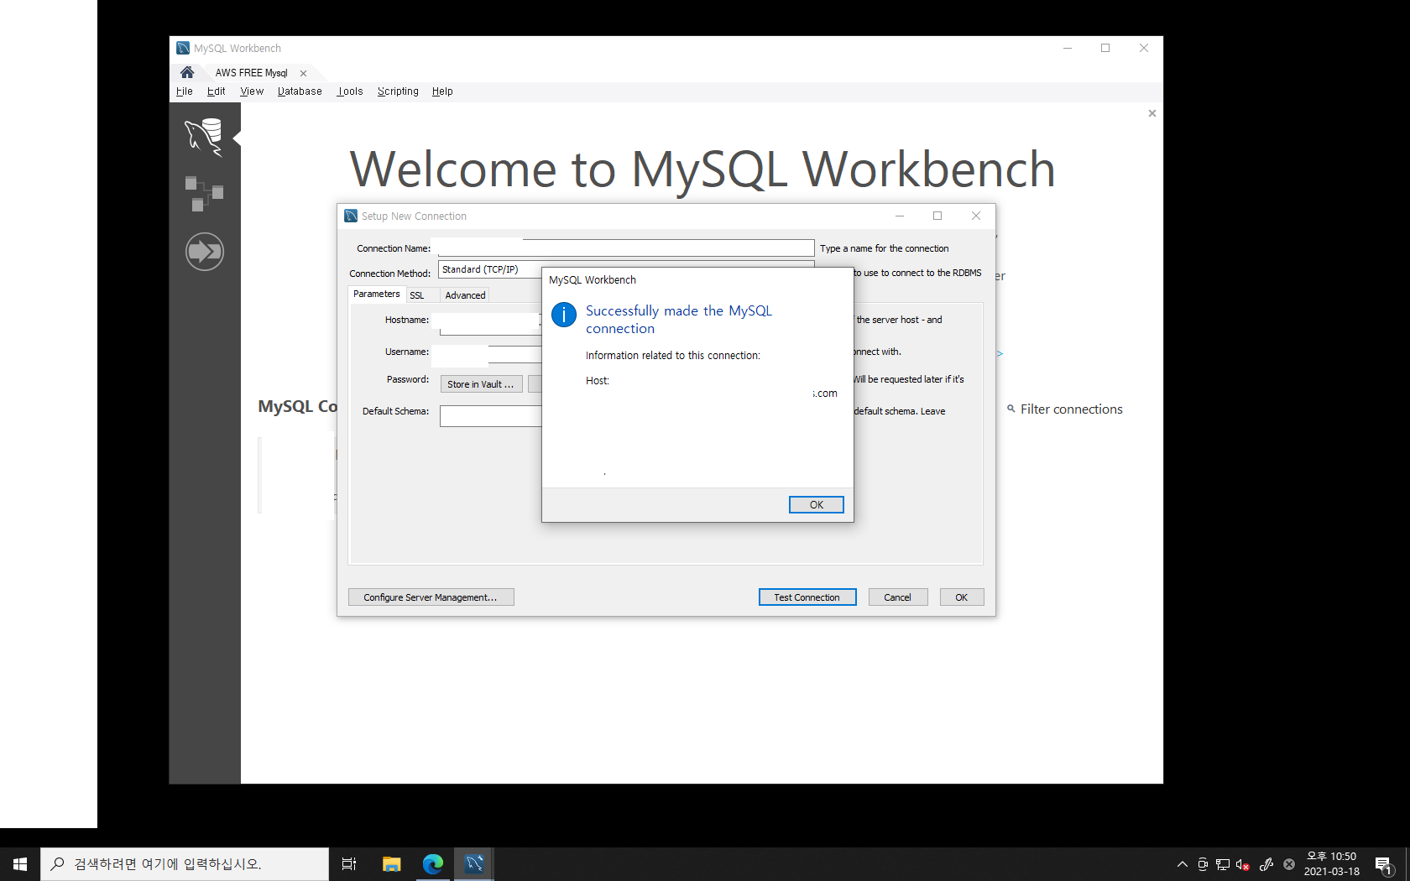Close the AWS FREE Mysql tab
The image size is (1410, 881).
coord(304,73)
